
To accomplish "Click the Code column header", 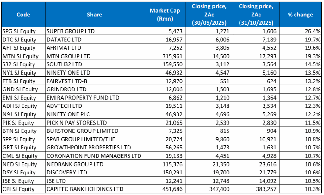I will point(23,15).
